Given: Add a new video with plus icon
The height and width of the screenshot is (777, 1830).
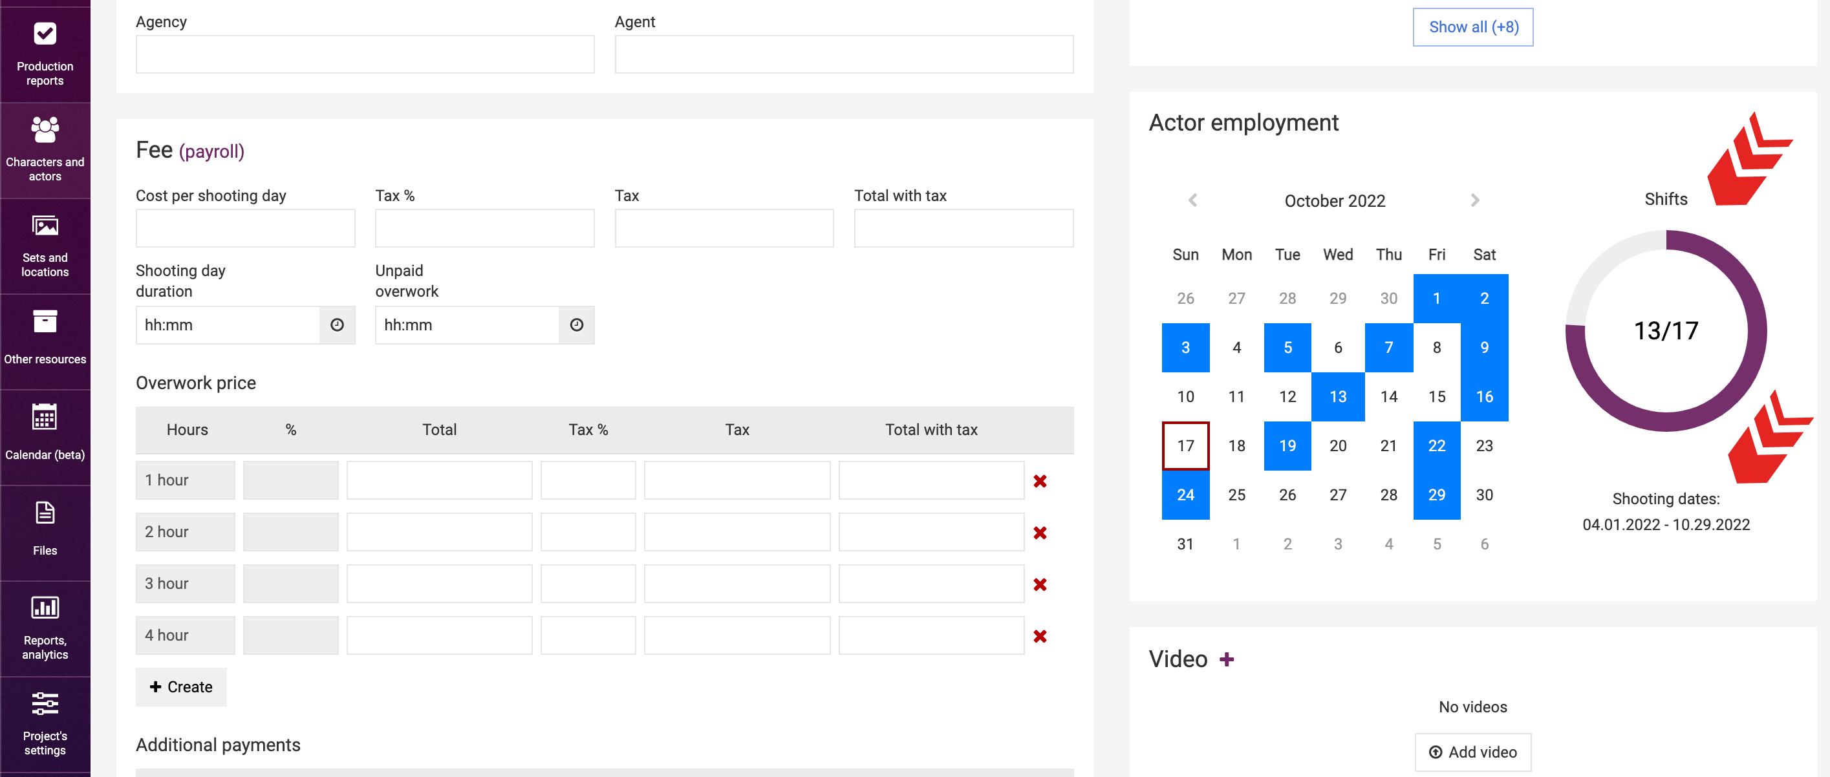Looking at the screenshot, I should 1227,660.
